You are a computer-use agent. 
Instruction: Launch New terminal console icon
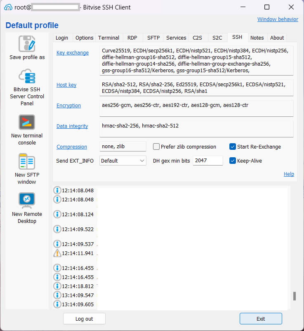pos(27,122)
